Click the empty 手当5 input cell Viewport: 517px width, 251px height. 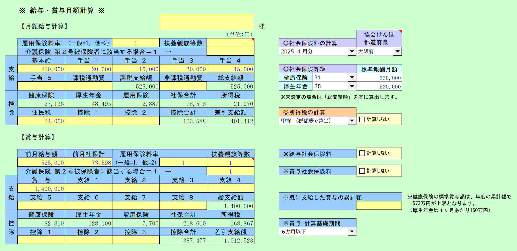click(41, 86)
